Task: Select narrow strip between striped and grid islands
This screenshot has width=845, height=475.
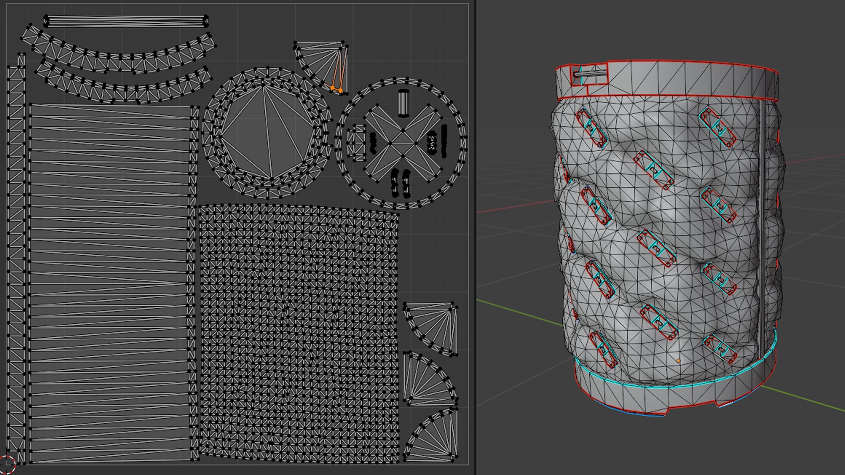Action: click(193, 283)
